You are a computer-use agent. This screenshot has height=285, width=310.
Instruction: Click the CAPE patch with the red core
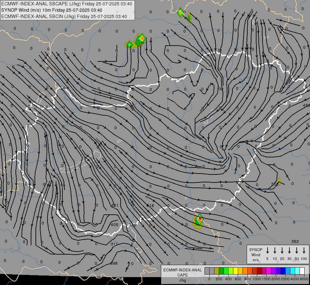click(198, 221)
